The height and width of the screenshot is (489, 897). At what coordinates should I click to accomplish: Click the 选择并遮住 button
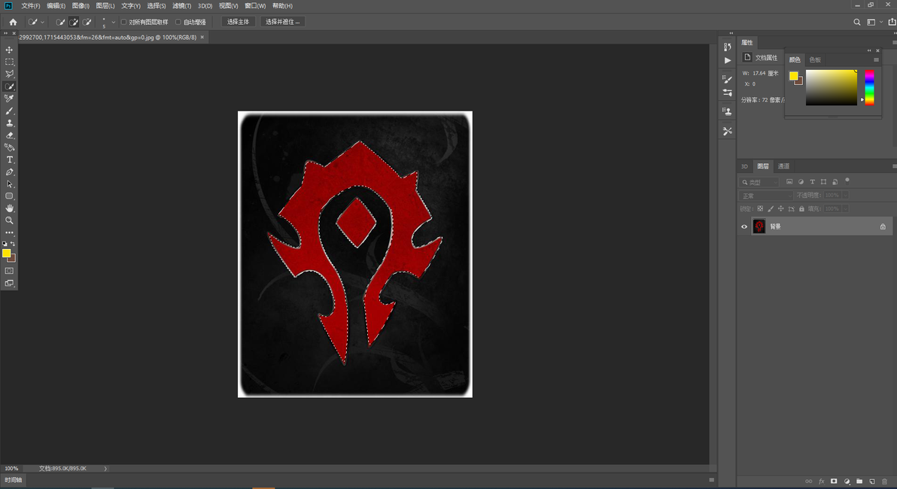(x=283, y=22)
